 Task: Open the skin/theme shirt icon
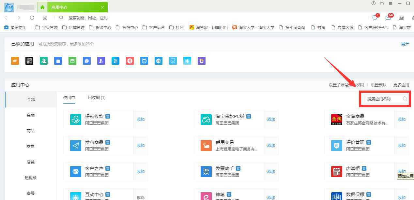382,4
